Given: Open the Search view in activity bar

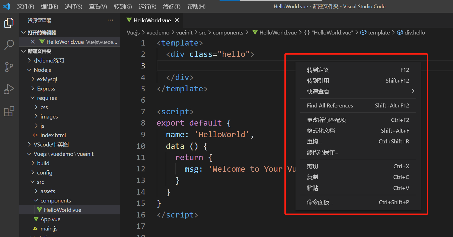Looking at the screenshot, I should (9, 45).
